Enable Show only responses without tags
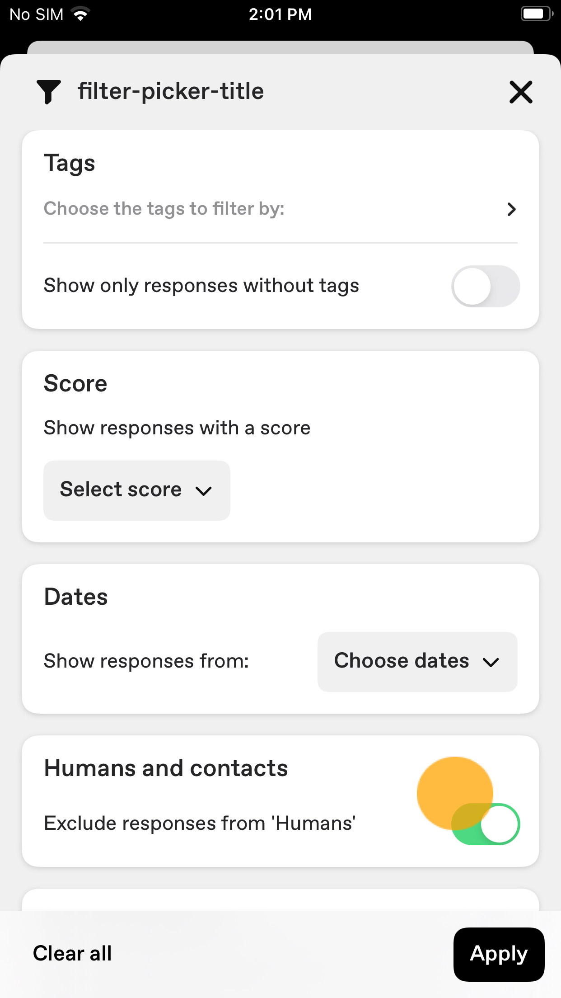Screen dimensions: 561x998 [x=486, y=286]
